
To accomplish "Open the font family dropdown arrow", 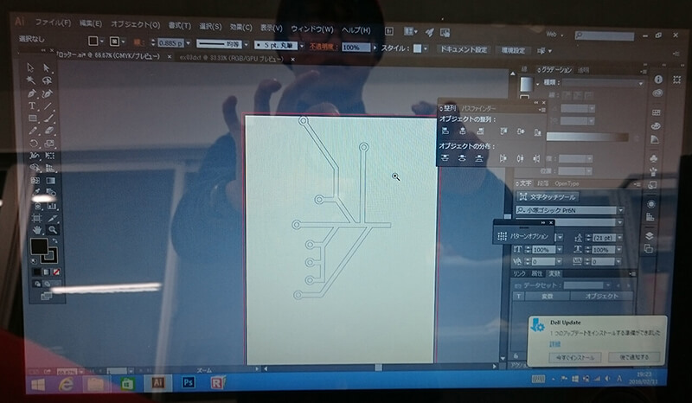I will (x=620, y=210).
